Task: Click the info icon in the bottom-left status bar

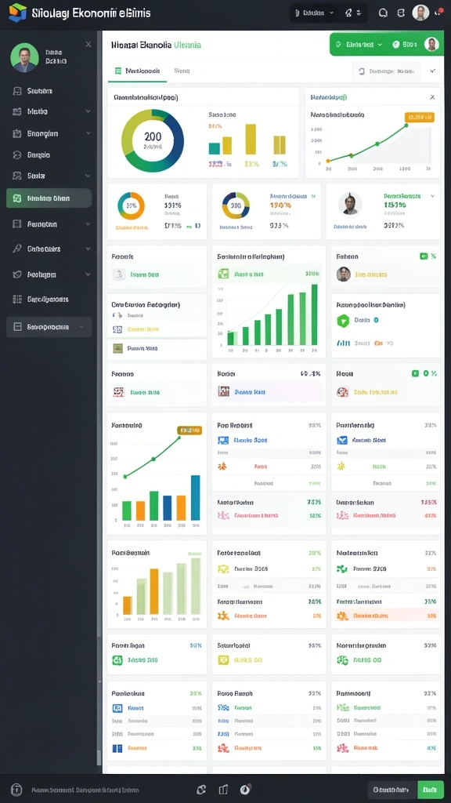Action: coord(16,789)
